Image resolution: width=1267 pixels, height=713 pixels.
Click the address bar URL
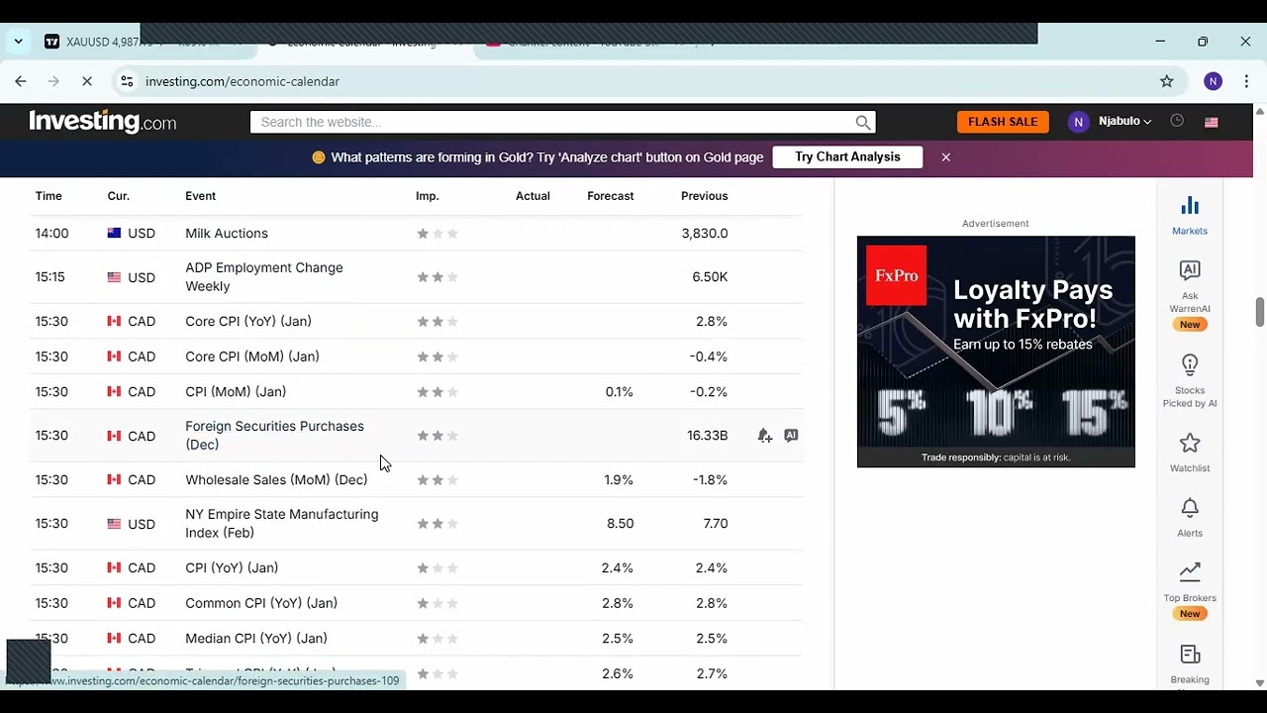click(x=243, y=81)
